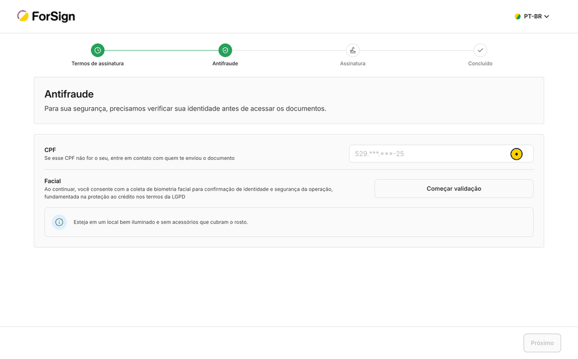Select the Termos de assinatura step label
This screenshot has height=359, width=578.
pos(98,63)
